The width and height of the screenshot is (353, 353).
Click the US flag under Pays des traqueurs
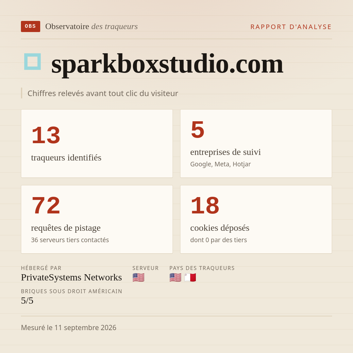tap(176, 277)
